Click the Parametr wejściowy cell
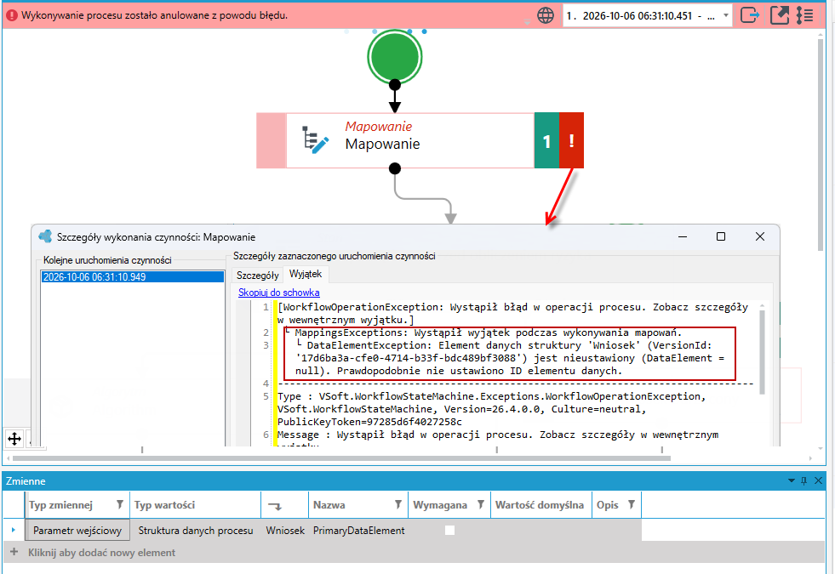This screenshot has height=574, width=835. [77, 531]
